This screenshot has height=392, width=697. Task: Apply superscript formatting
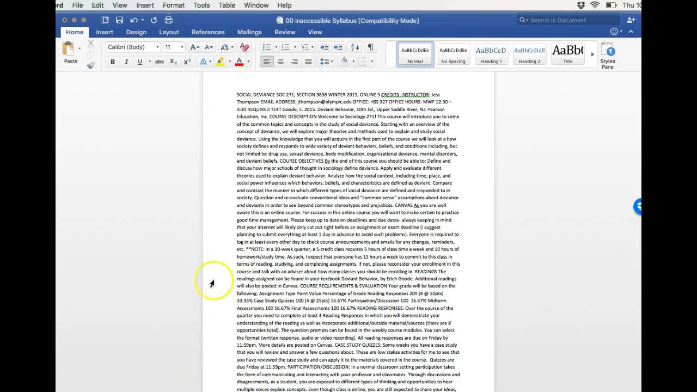click(x=187, y=62)
